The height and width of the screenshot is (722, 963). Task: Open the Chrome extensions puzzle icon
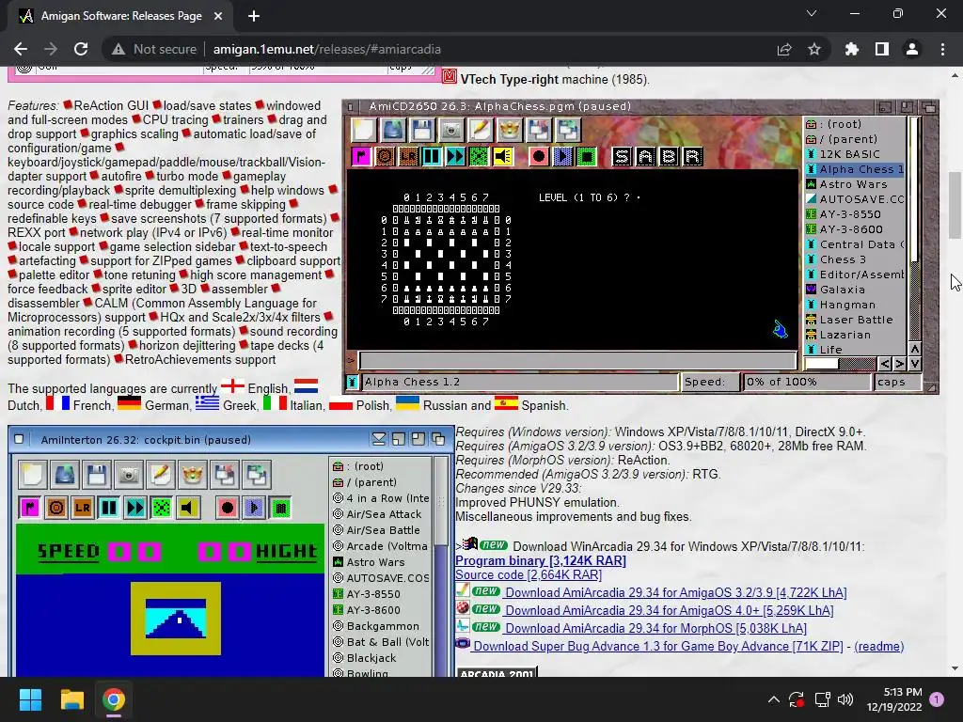[x=852, y=49]
